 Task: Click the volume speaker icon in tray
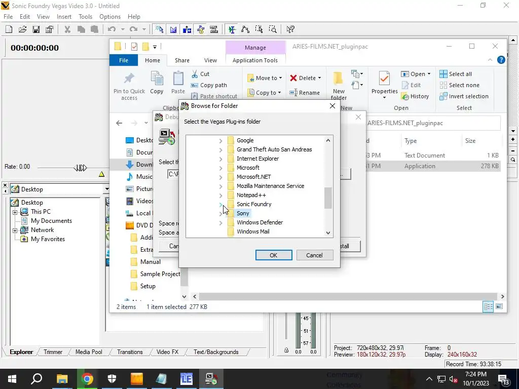click(x=454, y=379)
